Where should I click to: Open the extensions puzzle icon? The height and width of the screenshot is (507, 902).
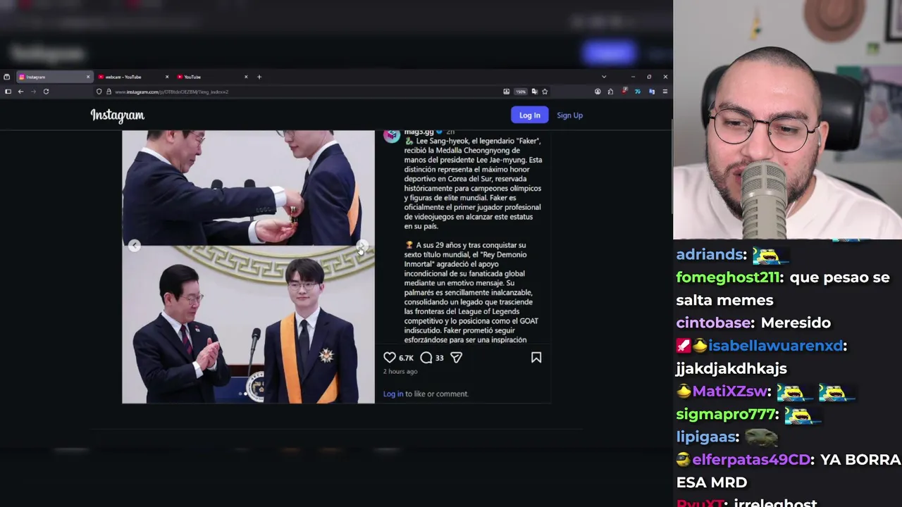[x=610, y=92]
